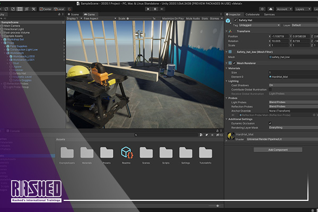Open the Gizmos dropdown arrow
The width and height of the screenshot is (318, 212).
pos(222,19)
